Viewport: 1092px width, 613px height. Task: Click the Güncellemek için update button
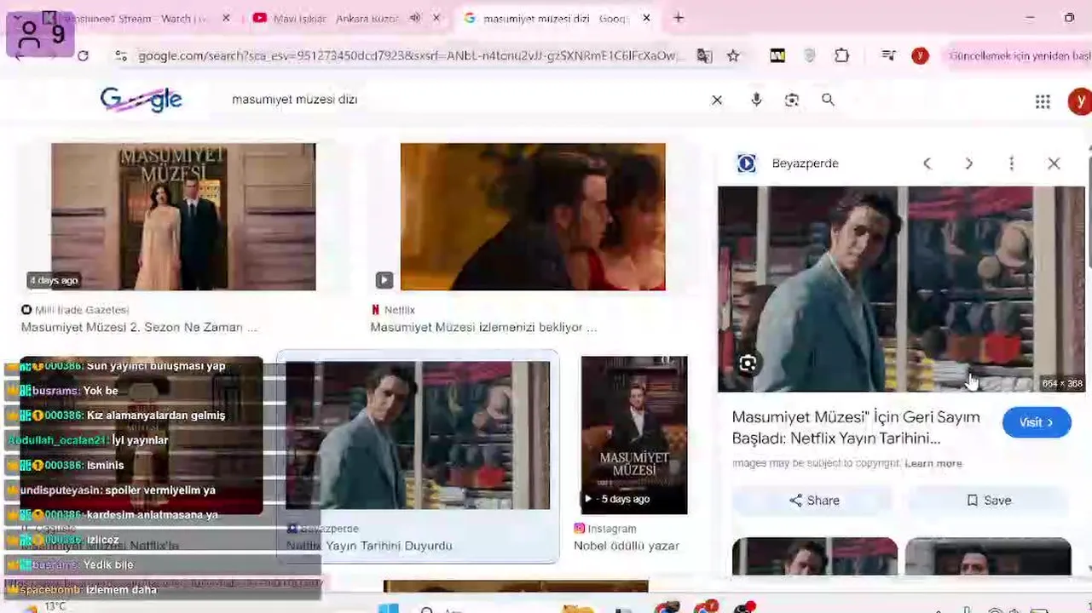[1020, 55]
